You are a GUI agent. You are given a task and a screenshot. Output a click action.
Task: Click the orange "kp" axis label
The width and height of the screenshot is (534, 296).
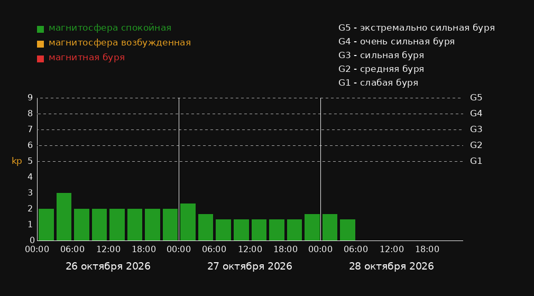coord(17,161)
